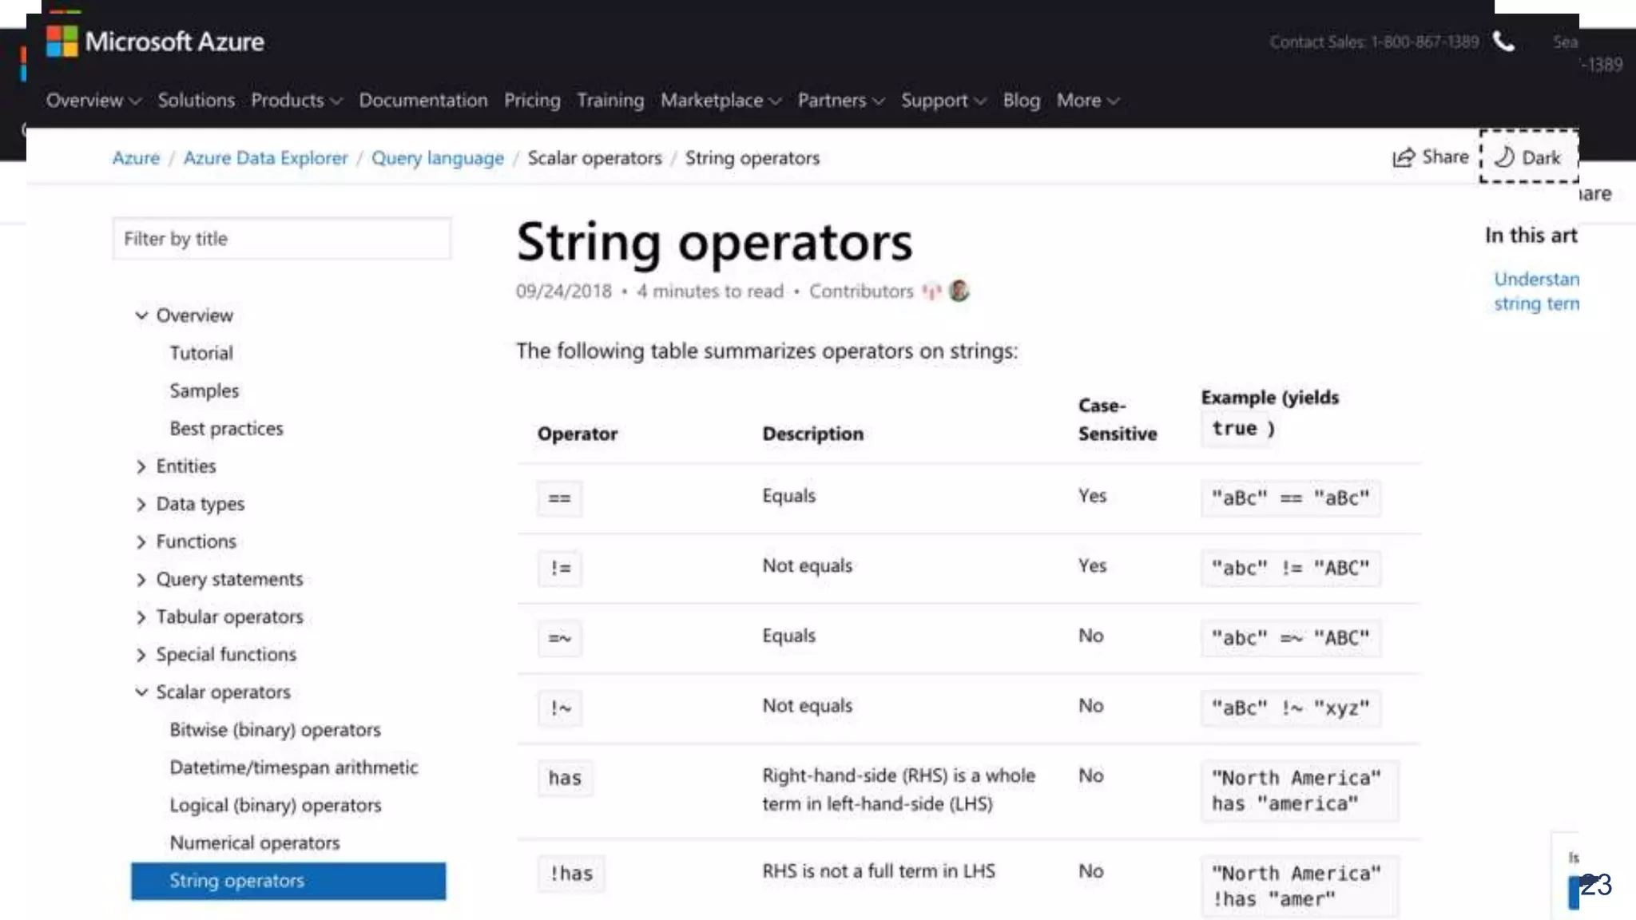Image resolution: width=1636 pixels, height=920 pixels.
Task: Open the Products dropdown menu
Action: click(296, 101)
